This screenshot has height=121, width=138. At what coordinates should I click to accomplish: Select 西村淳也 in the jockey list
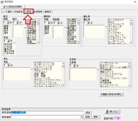click(32, 39)
